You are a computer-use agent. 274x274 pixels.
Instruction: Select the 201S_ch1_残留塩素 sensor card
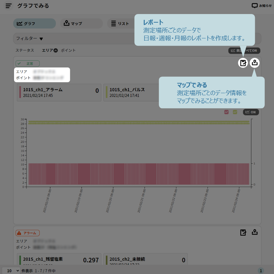point(59,259)
